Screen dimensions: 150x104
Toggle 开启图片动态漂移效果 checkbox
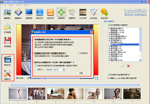(109, 75)
